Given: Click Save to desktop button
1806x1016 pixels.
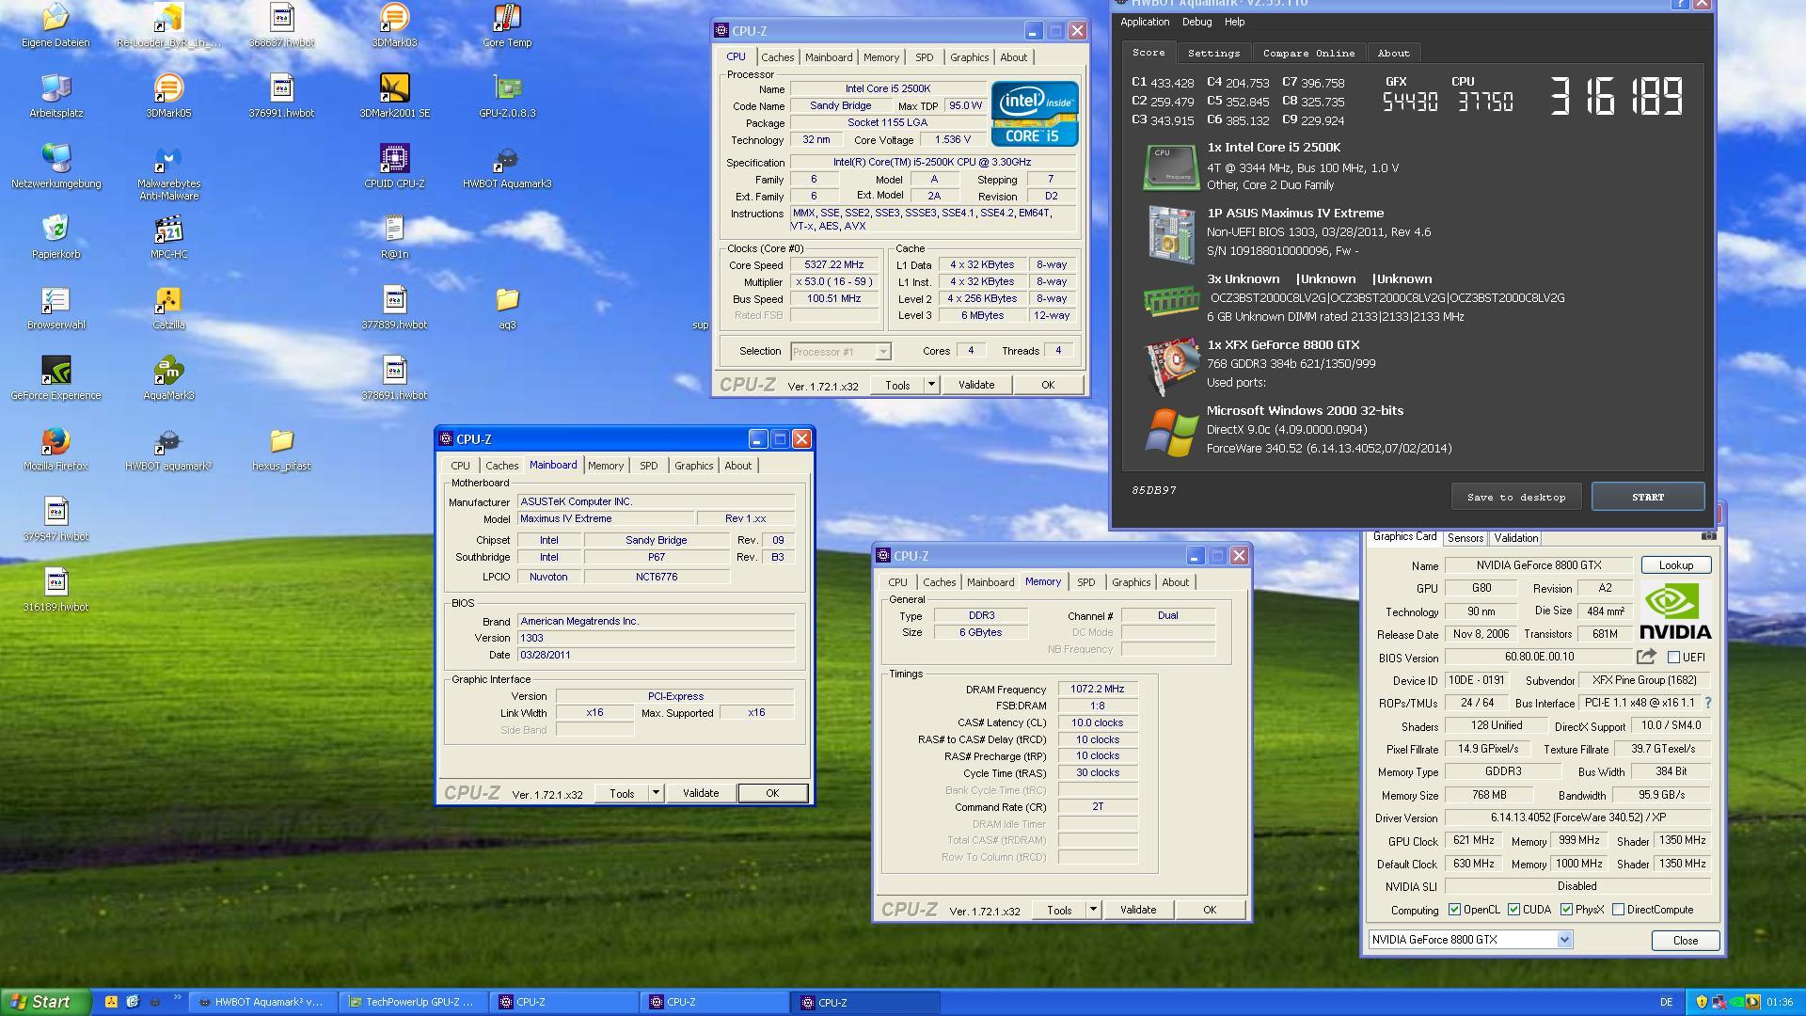Looking at the screenshot, I should (x=1516, y=497).
